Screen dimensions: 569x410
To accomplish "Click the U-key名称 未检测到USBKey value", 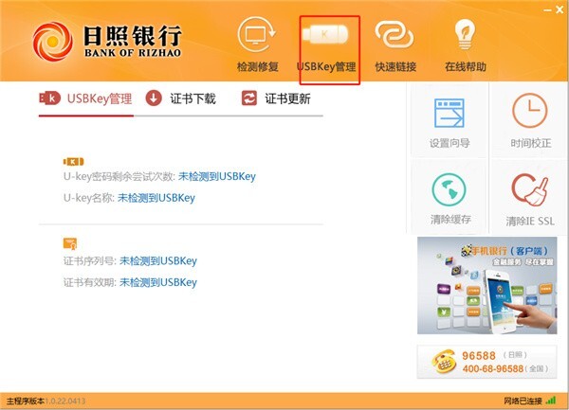I will (x=156, y=198).
